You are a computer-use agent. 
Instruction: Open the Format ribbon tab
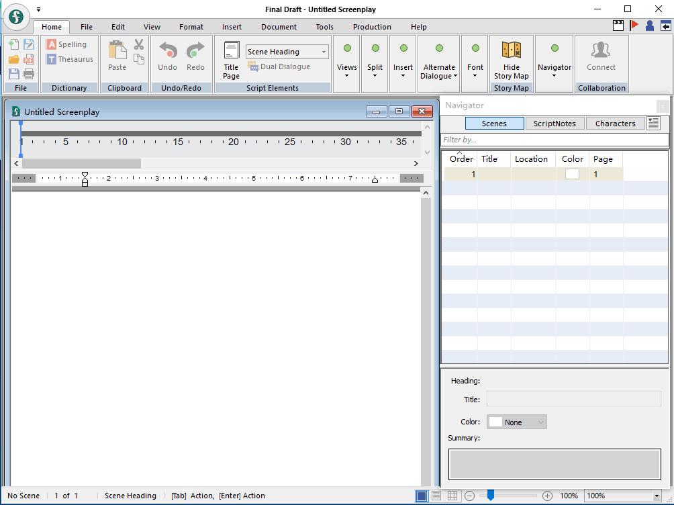[191, 27]
